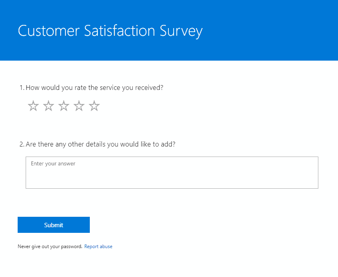Open the Report abuse link
The image size is (338, 277).
click(x=98, y=246)
